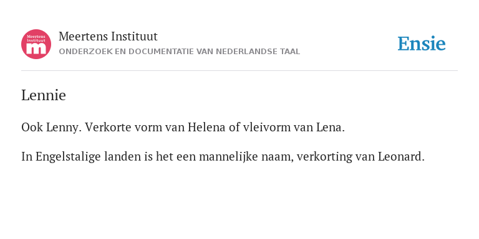Click the 'Lennie' heading
This screenshot has width=479, height=239.
[44, 95]
